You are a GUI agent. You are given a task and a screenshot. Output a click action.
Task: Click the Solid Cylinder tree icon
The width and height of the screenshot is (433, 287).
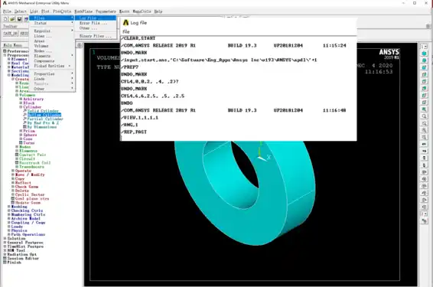(24, 111)
